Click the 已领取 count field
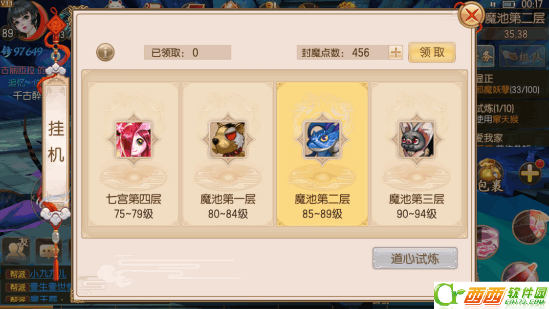This screenshot has height=309, width=549. pos(188,52)
